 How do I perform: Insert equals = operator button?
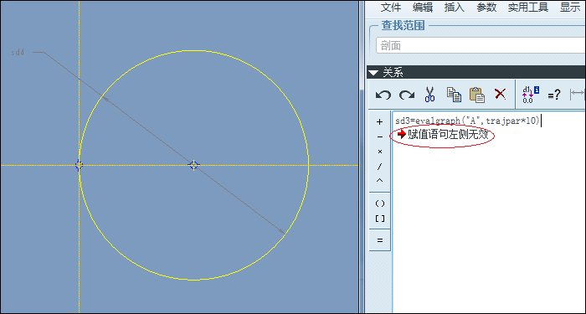[380, 240]
